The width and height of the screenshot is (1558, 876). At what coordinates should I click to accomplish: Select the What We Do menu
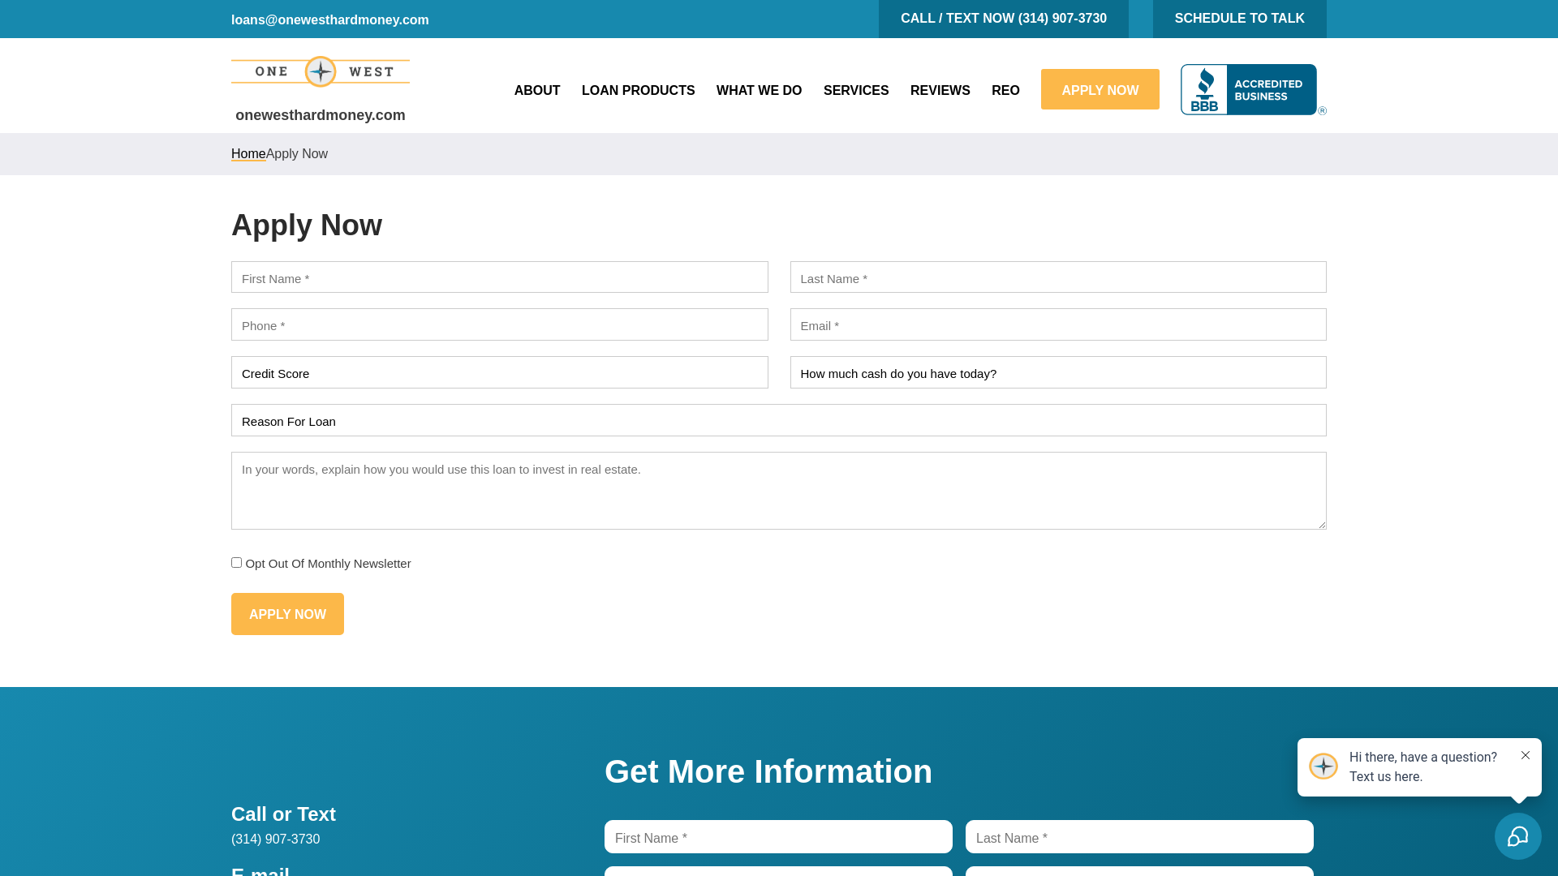click(x=759, y=91)
